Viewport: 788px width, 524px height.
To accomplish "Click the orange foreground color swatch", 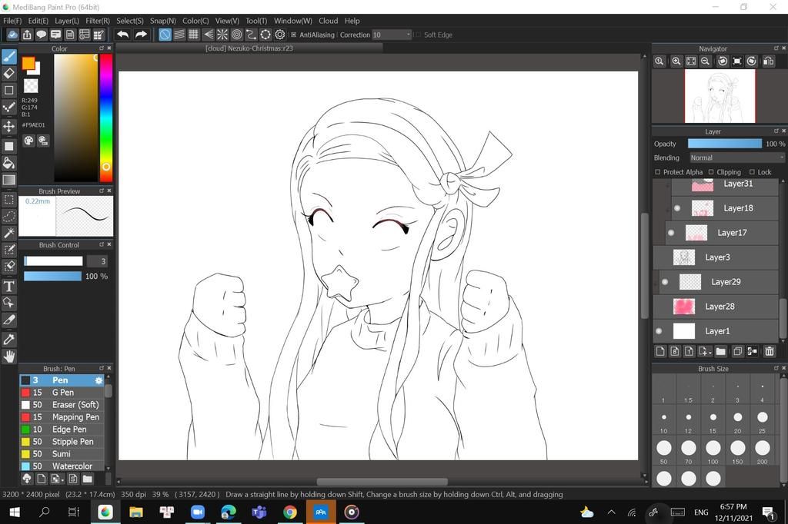I will [28, 63].
